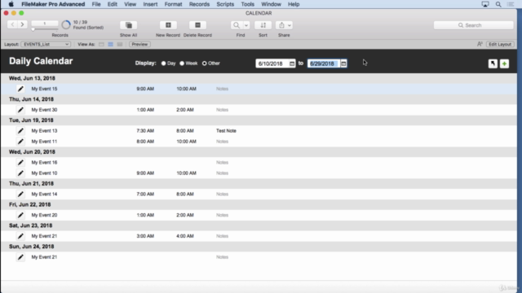
Task: Edit My Event 14 with pencil icon
Action: [20, 194]
